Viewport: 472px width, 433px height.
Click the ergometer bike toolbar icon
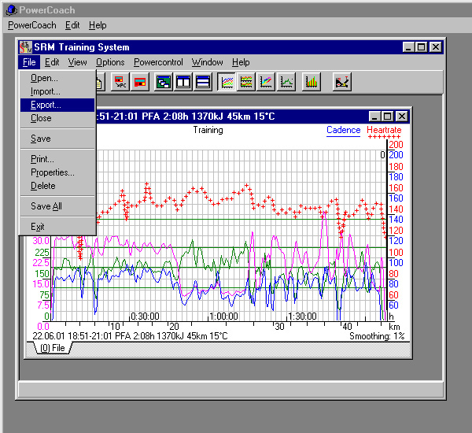click(342, 82)
